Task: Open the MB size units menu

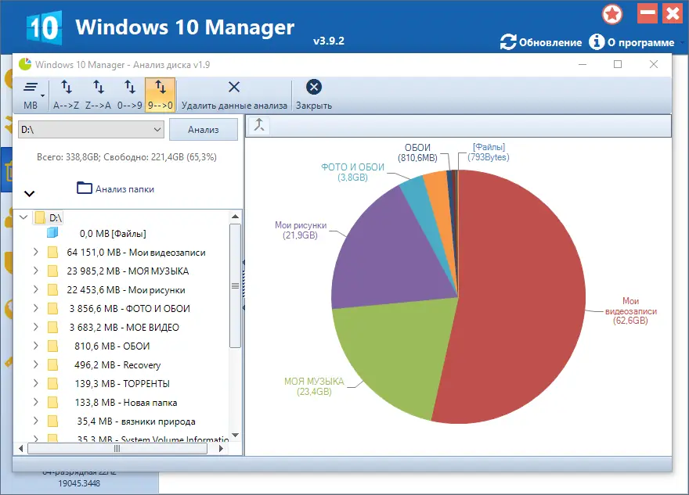Action: (31, 95)
